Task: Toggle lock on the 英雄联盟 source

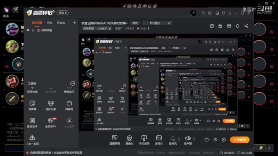Action: pyautogui.click(x=33, y=30)
